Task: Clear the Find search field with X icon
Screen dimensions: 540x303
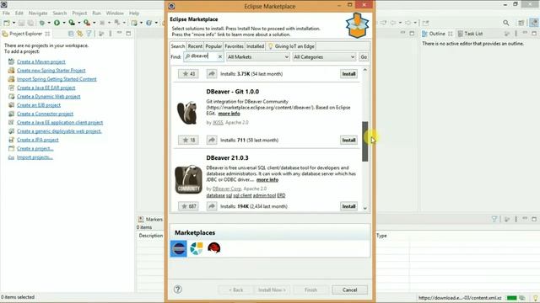Action: [x=220, y=56]
